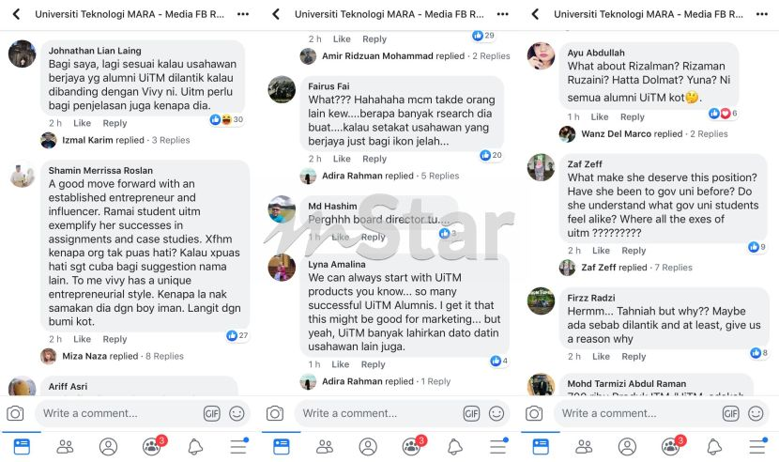The width and height of the screenshot is (779, 462).
Task: Reply to Ayu Abdullah's comment
Action: tap(632, 116)
